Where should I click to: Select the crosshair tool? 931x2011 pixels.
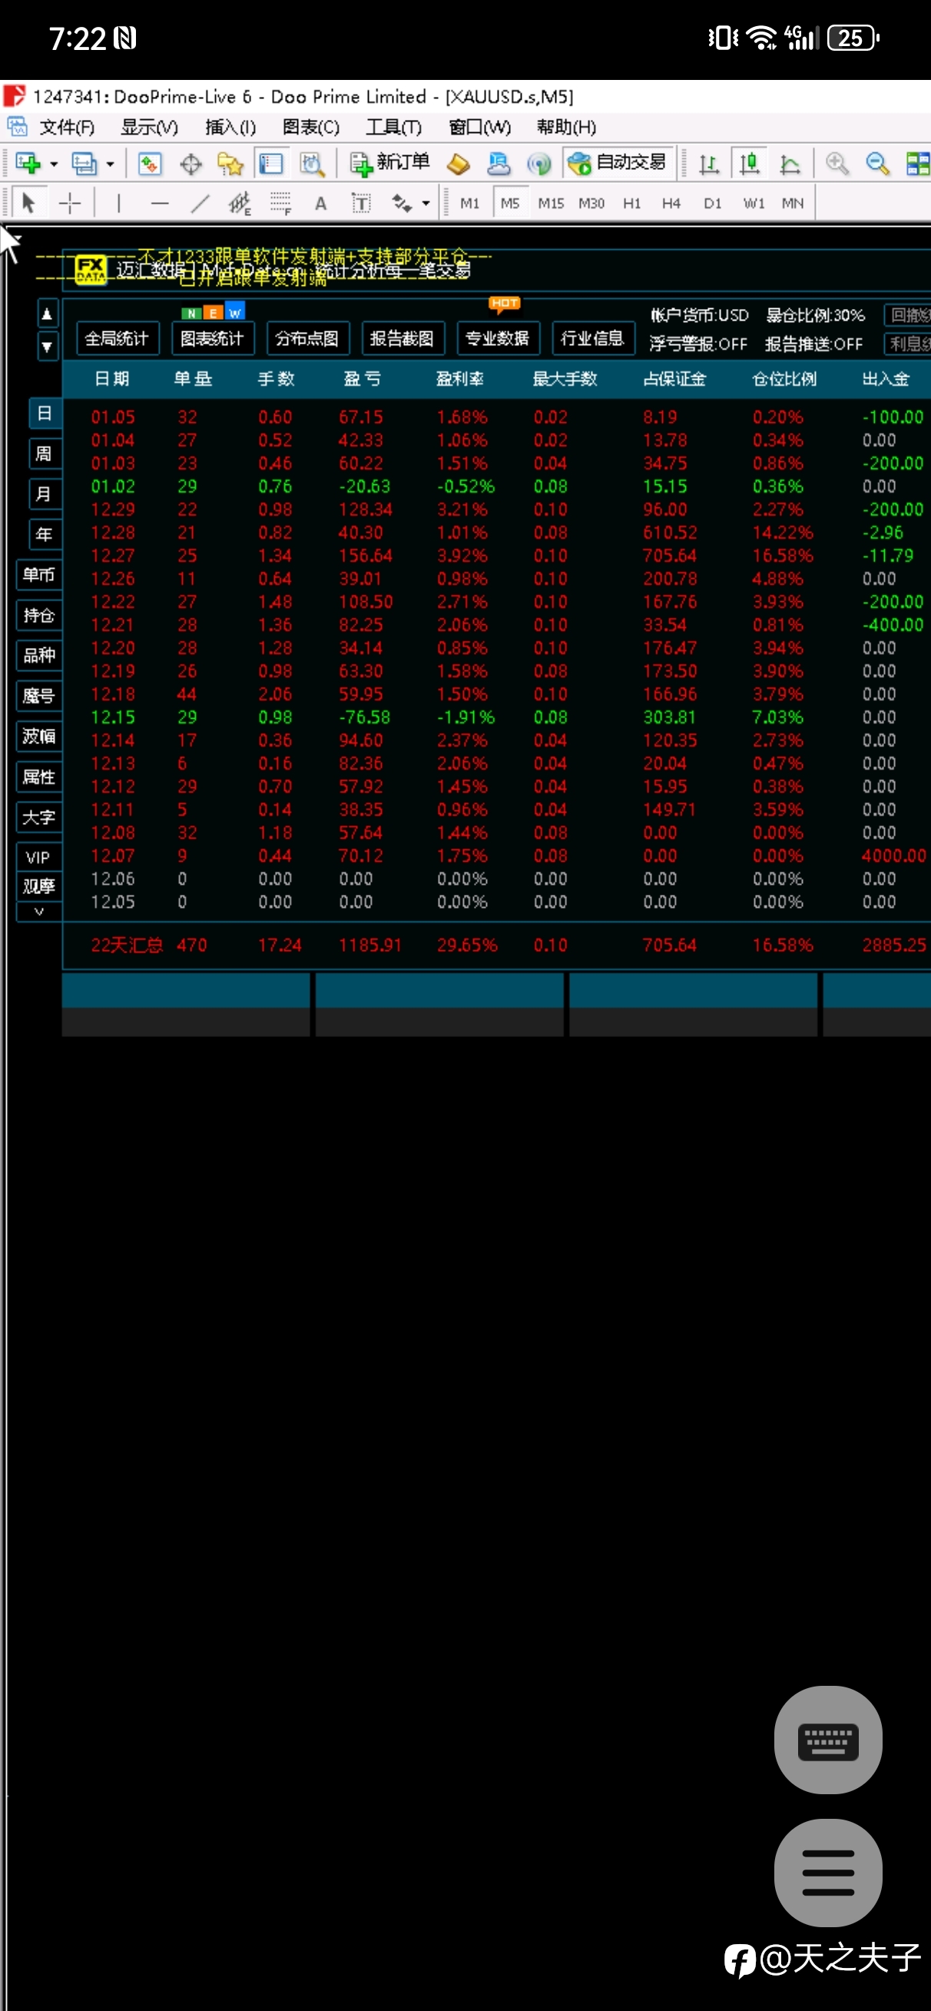click(x=69, y=203)
